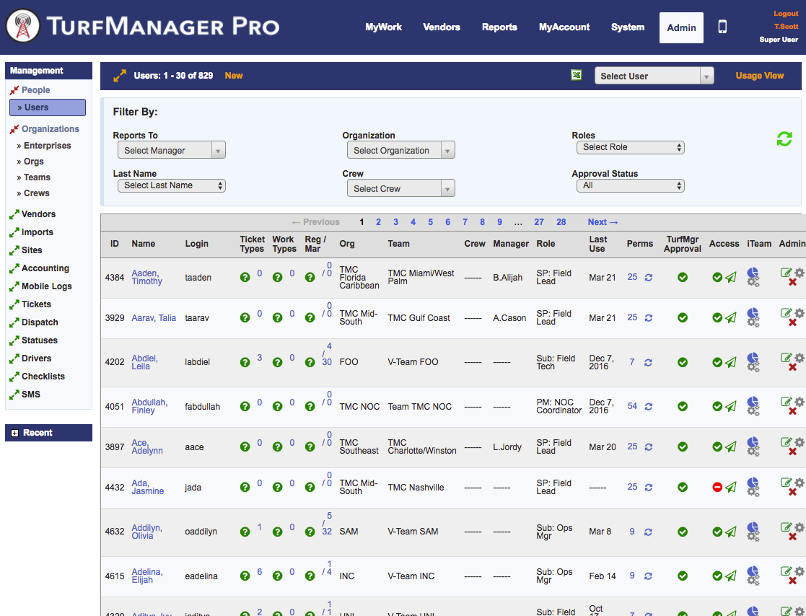Open Checklists section in sidebar
Image resolution: width=806 pixels, height=616 pixels.
[43, 376]
